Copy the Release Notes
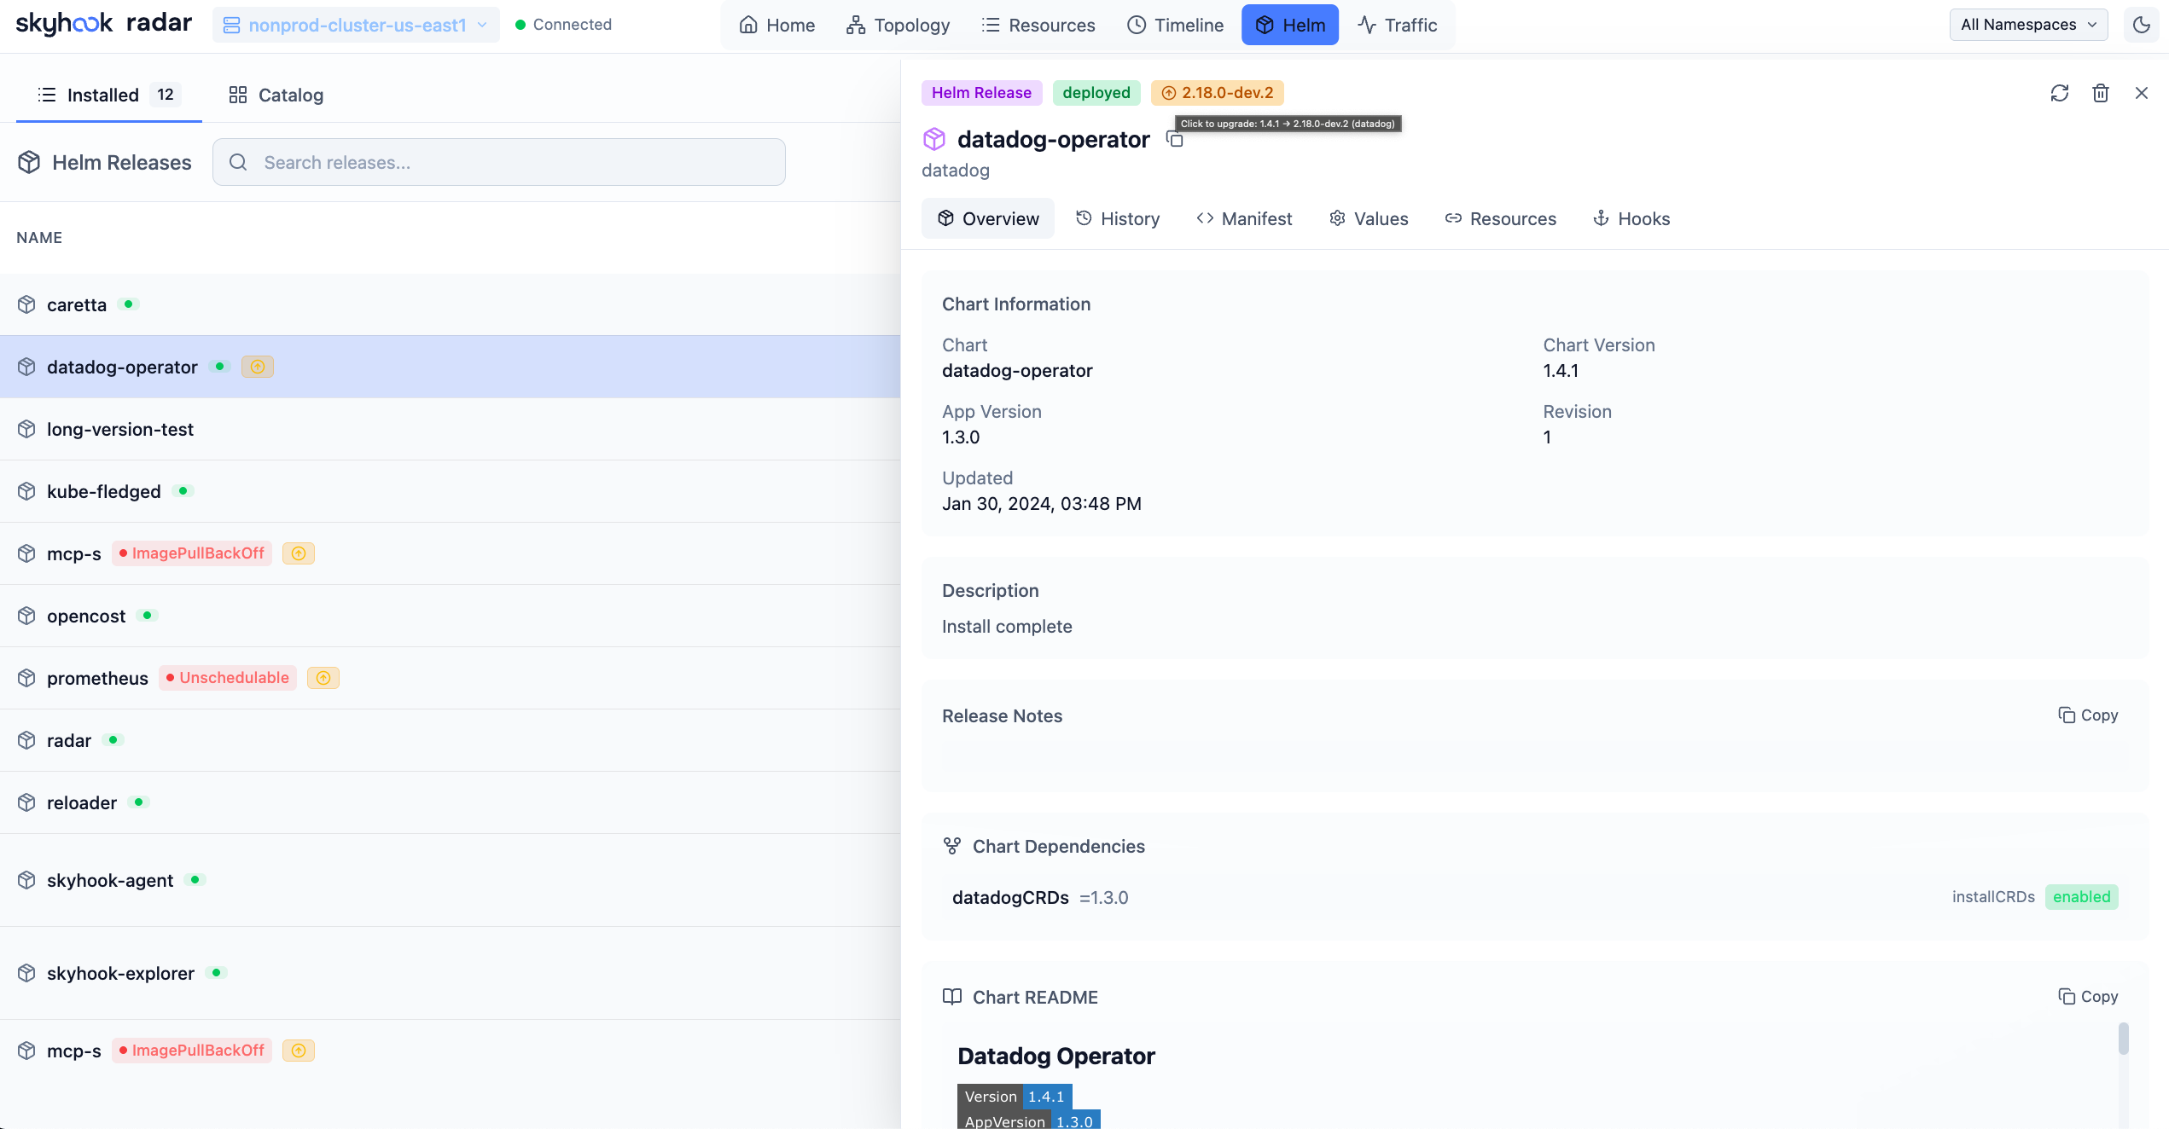This screenshot has height=1129, width=2169. coord(2087,715)
